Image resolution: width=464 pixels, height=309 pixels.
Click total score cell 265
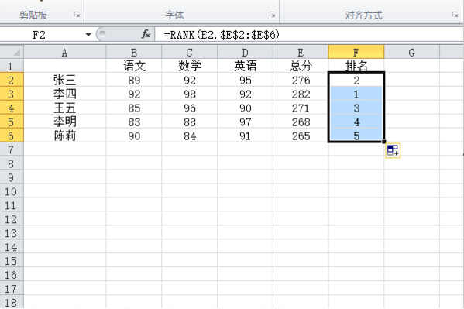coord(301,136)
